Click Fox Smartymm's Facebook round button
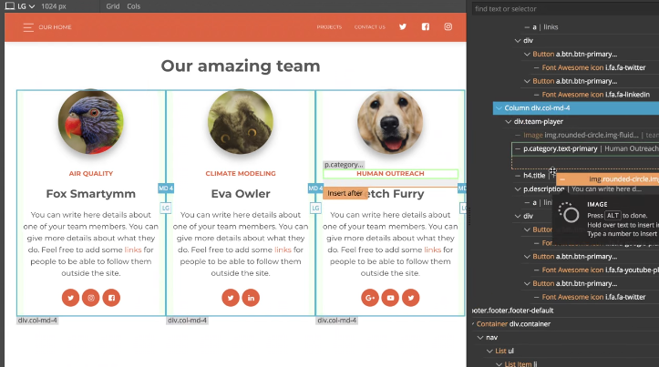The height and width of the screenshot is (367, 659). [111, 298]
